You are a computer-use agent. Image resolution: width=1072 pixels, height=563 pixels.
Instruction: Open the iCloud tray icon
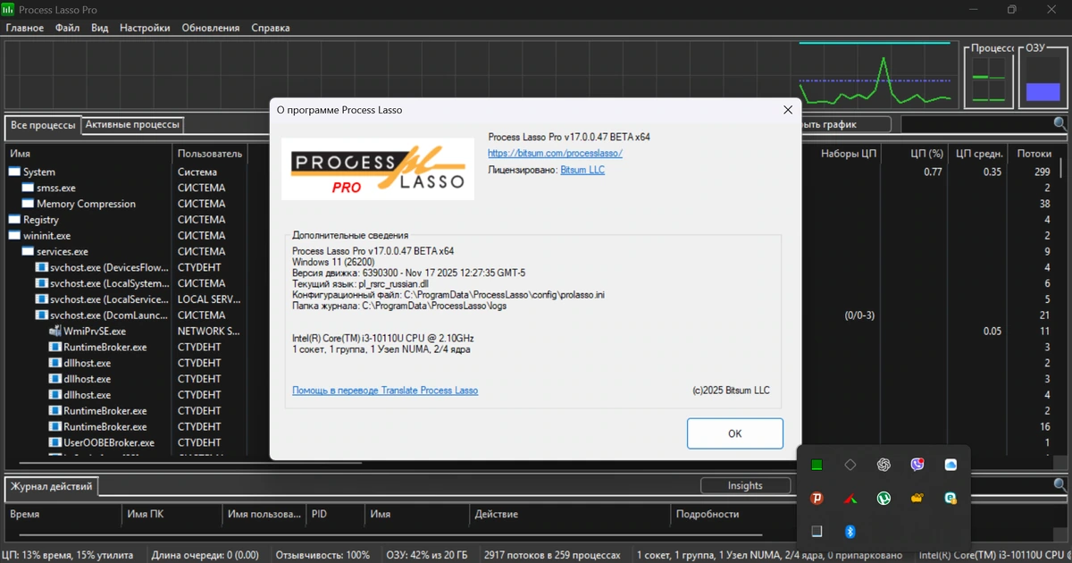click(951, 465)
